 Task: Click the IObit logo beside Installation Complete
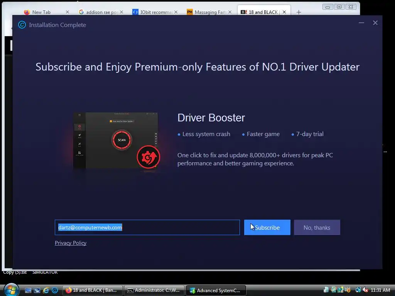tap(22, 25)
